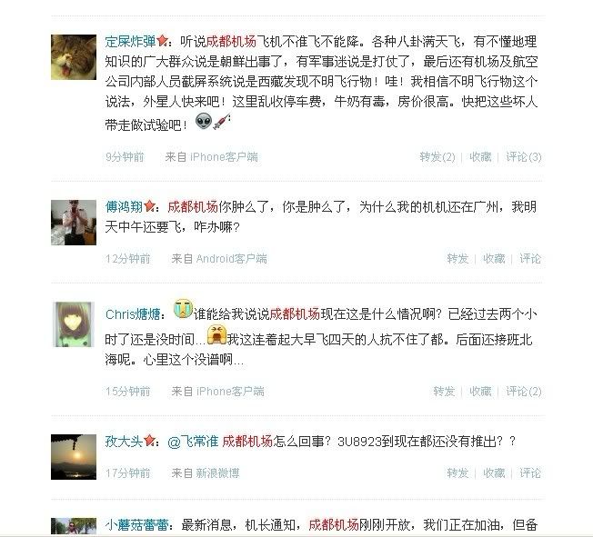Click verified badge next to 孜大头
The width and height of the screenshot is (593, 537).
149,441
